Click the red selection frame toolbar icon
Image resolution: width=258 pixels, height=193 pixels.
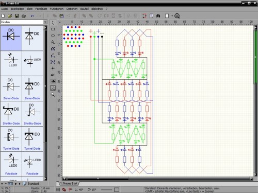pos(144,16)
